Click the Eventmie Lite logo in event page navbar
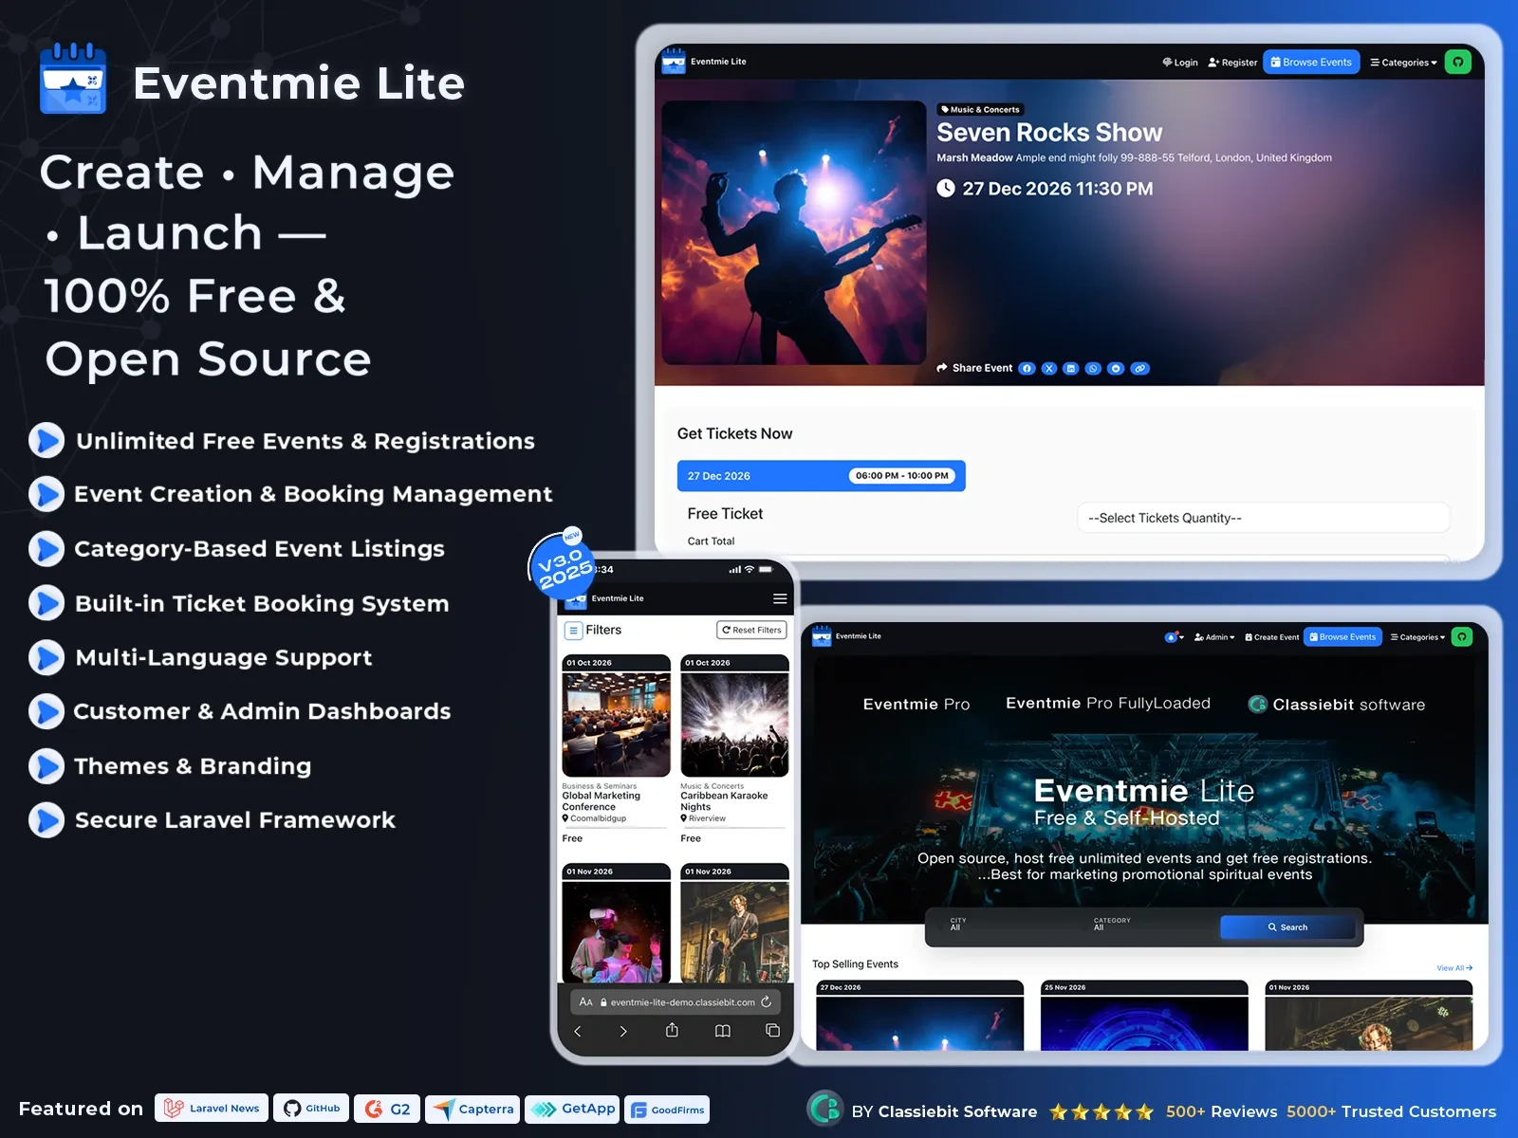This screenshot has height=1138, width=1518. click(674, 62)
